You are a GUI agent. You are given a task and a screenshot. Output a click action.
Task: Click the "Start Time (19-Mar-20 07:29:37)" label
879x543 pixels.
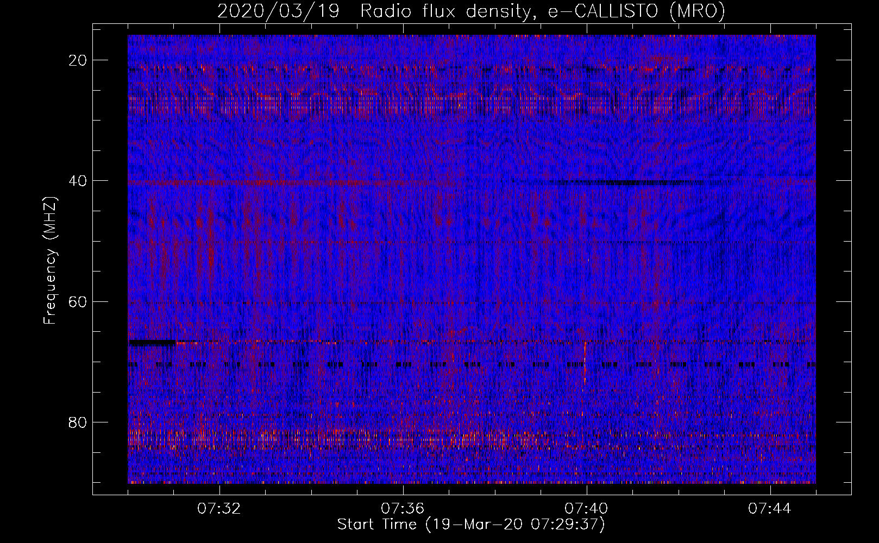coord(471,525)
